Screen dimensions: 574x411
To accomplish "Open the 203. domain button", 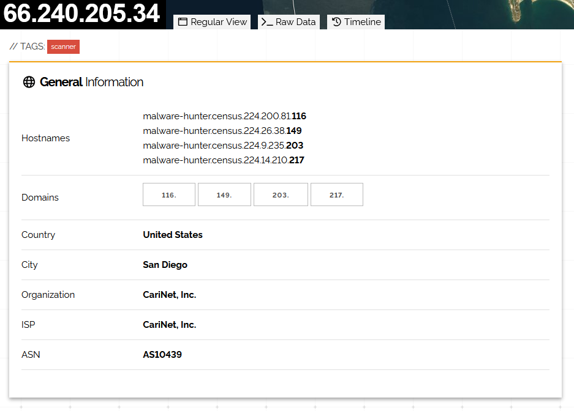I will [x=281, y=194].
